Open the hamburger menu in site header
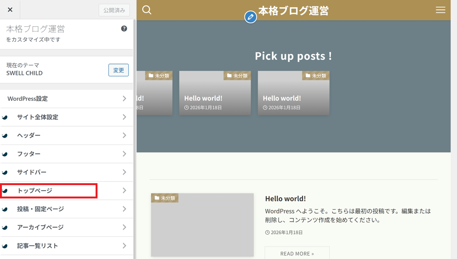Screen dimensions: 457x259 440,10
